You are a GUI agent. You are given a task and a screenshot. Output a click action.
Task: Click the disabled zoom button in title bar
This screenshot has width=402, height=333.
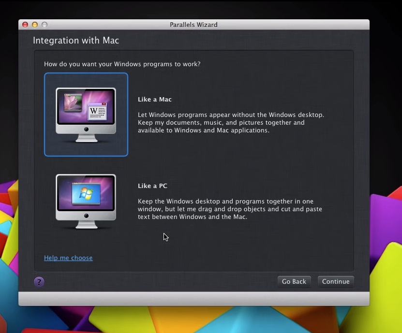45,25
